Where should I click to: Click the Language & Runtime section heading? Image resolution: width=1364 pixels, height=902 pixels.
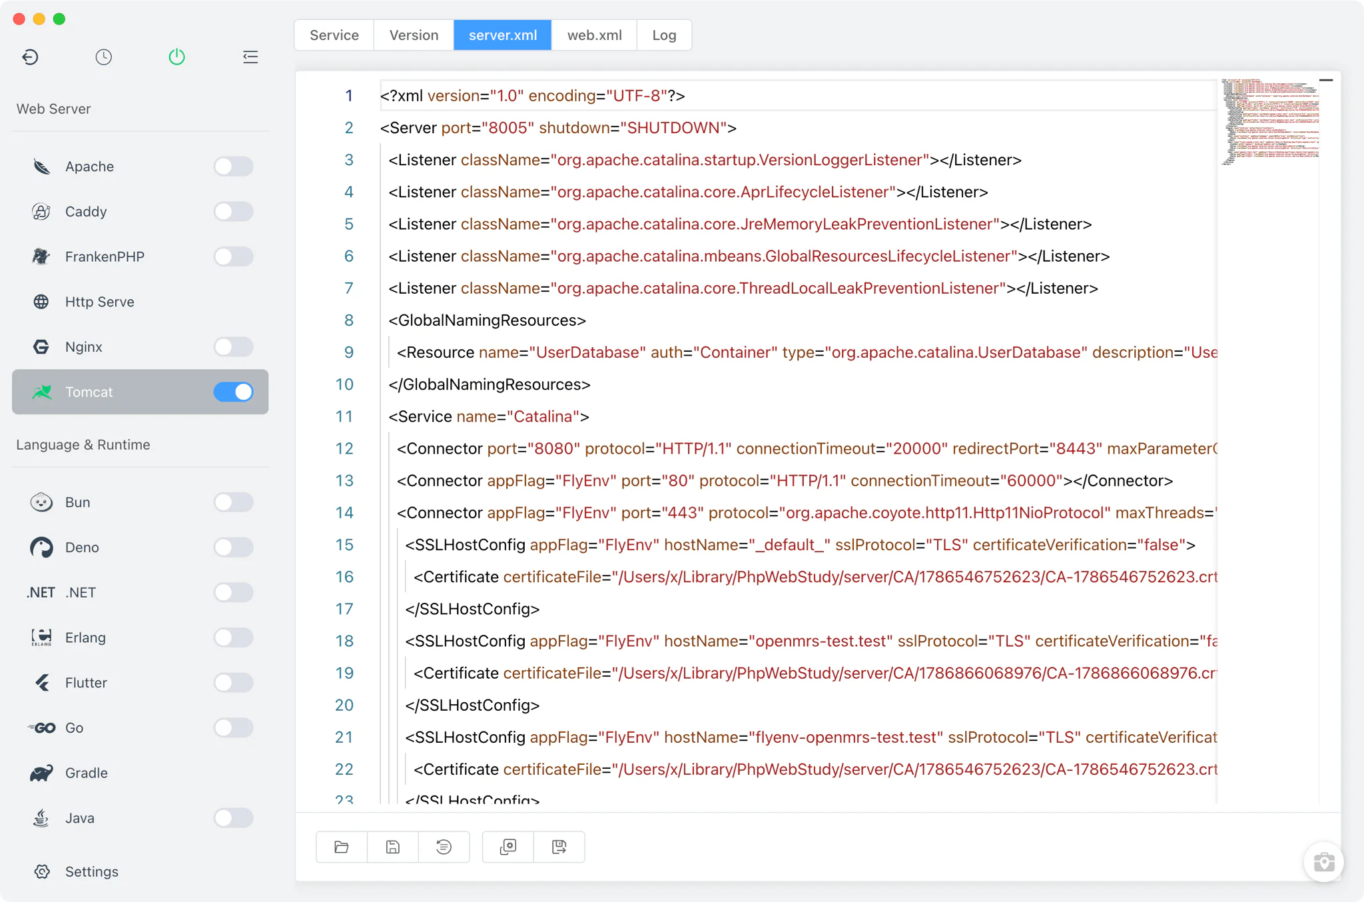(83, 445)
